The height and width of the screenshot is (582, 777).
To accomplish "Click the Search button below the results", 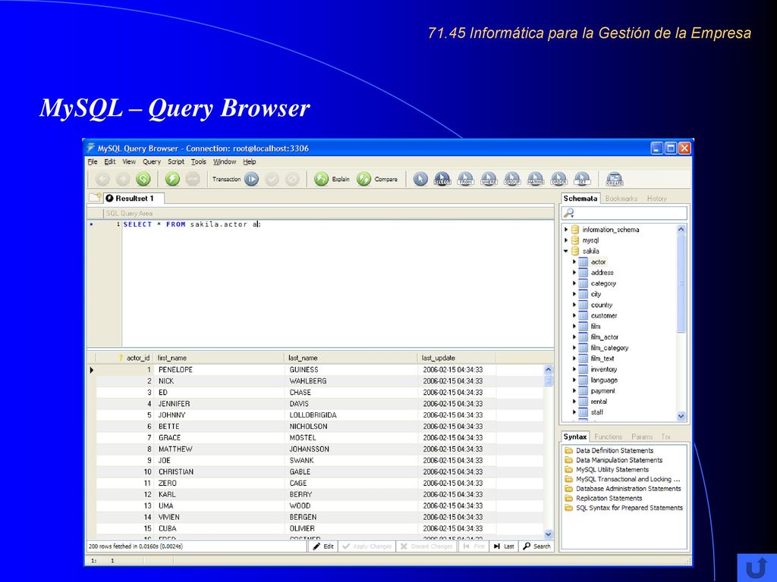I will [x=536, y=546].
